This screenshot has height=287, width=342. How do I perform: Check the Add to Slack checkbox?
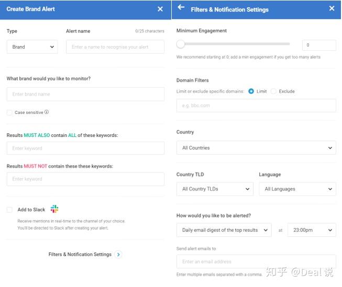[9, 210]
